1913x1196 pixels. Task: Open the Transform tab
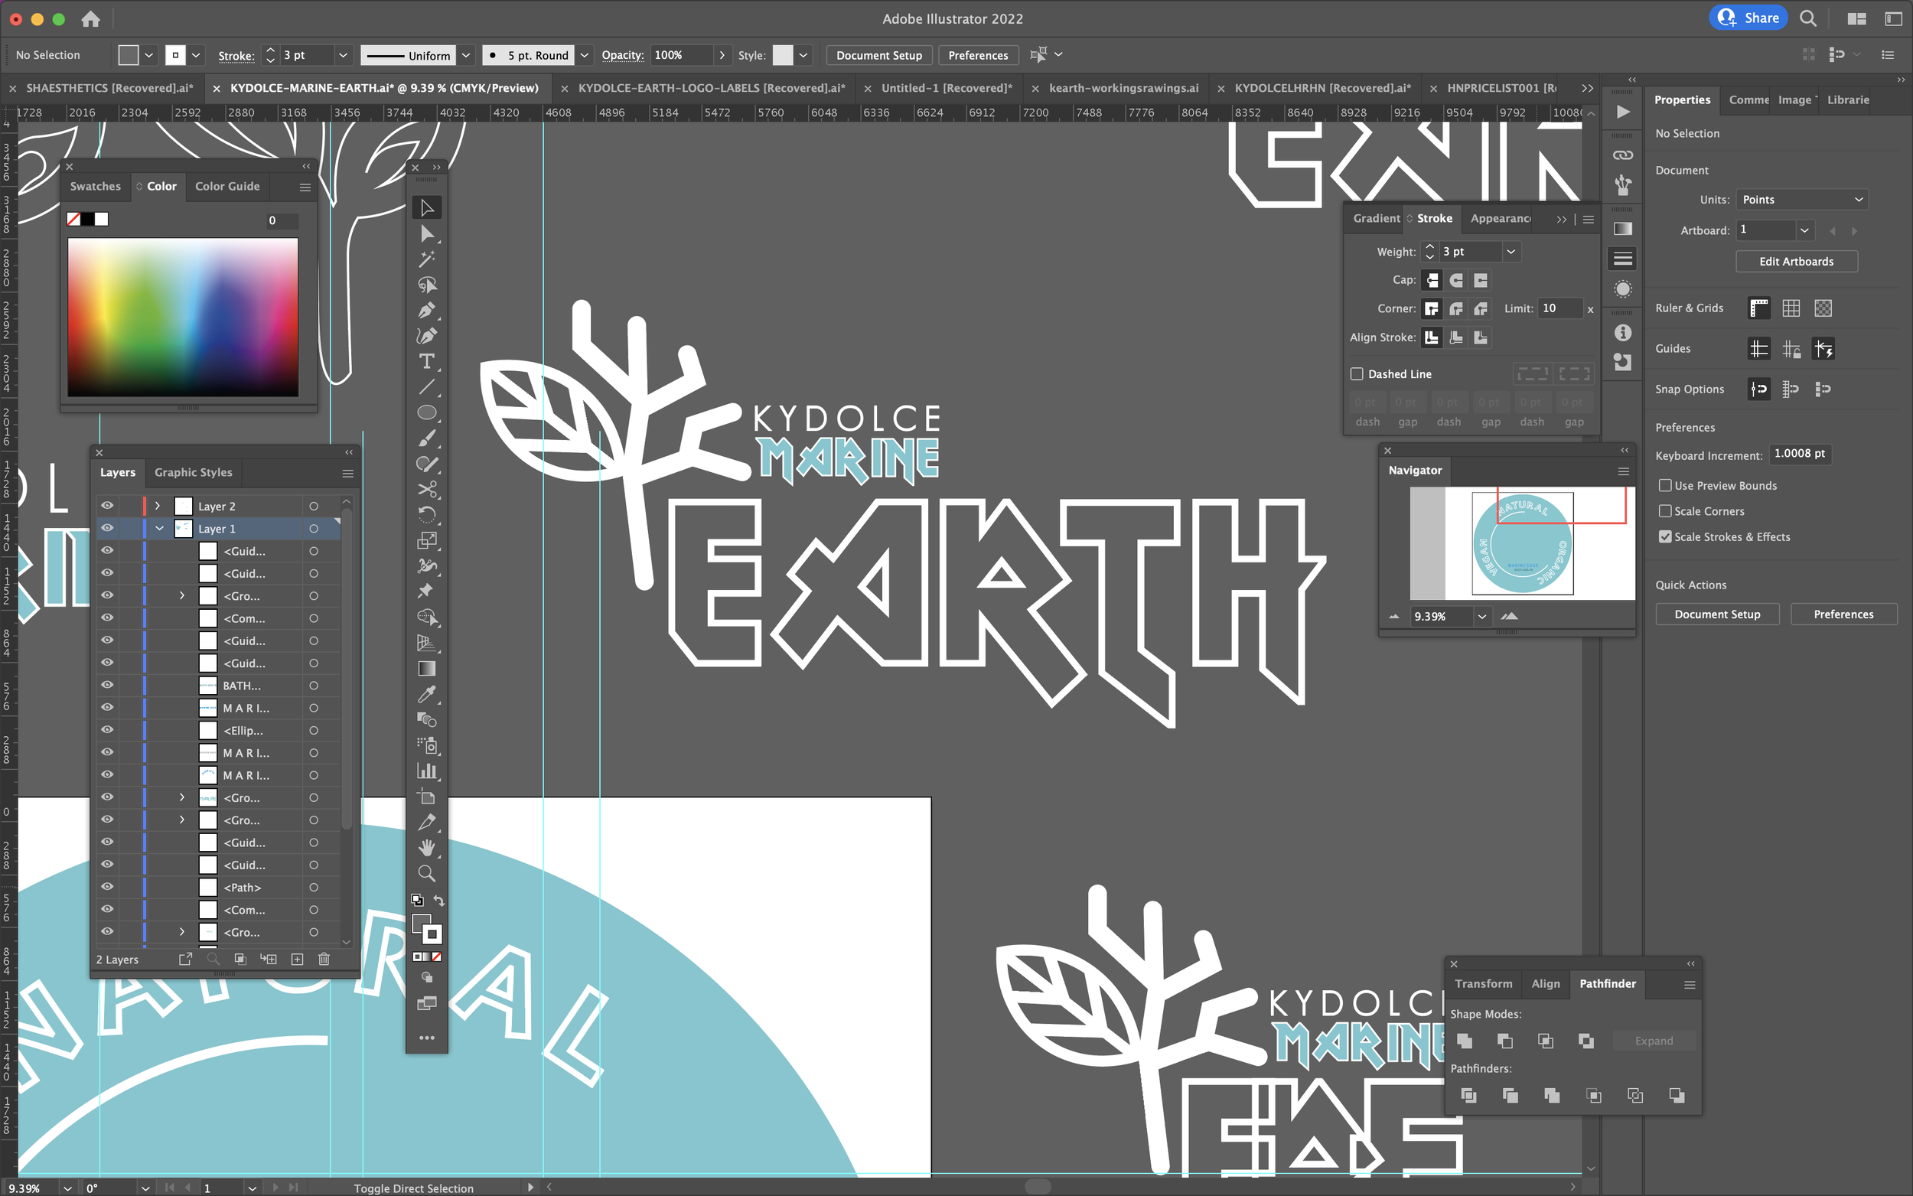1484,983
